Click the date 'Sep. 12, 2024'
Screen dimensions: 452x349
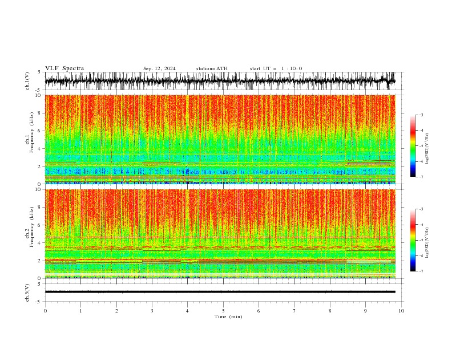pyautogui.click(x=159, y=68)
